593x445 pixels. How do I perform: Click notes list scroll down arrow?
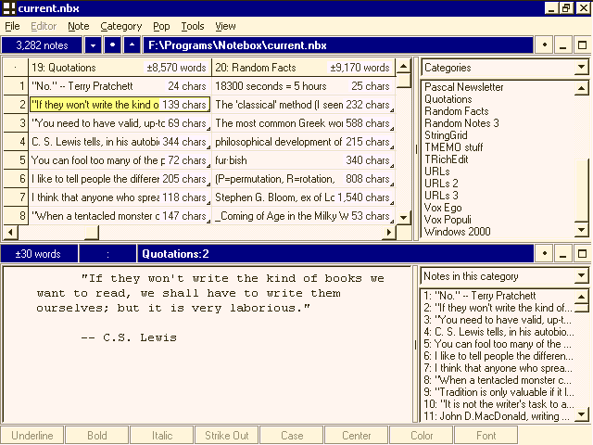581,415
